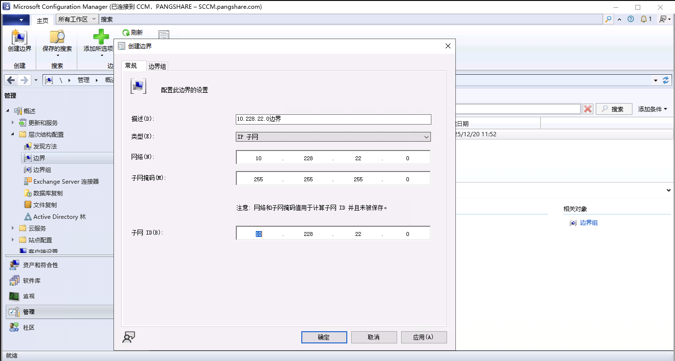Screen dimensions: 675x361
Task: Click the Search (搜索) button
Action: click(613, 109)
